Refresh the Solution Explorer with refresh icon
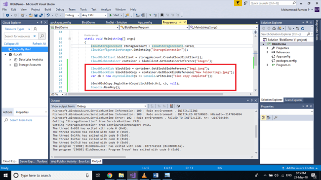This screenshot has height=180, width=321. [303, 29]
